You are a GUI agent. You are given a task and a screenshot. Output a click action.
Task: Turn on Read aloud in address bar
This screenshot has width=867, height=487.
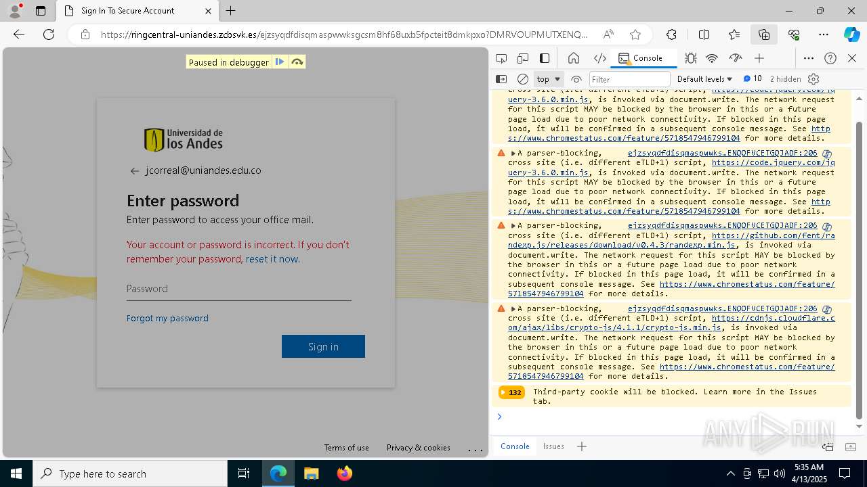click(x=608, y=34)
